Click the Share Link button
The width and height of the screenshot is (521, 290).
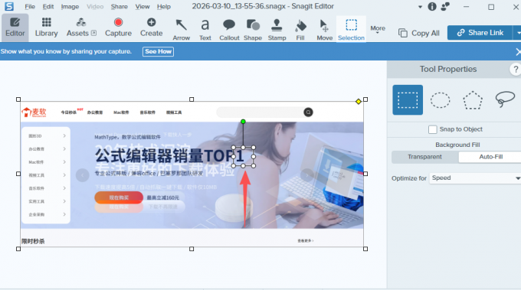pos(480,32)
